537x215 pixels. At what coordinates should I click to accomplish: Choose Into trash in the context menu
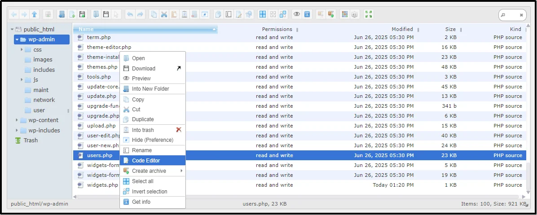[x=153, y=130]
